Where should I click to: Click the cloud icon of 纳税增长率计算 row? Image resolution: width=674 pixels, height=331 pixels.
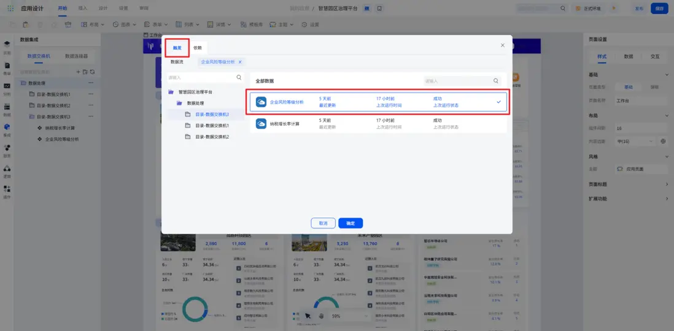click(261, 124)
